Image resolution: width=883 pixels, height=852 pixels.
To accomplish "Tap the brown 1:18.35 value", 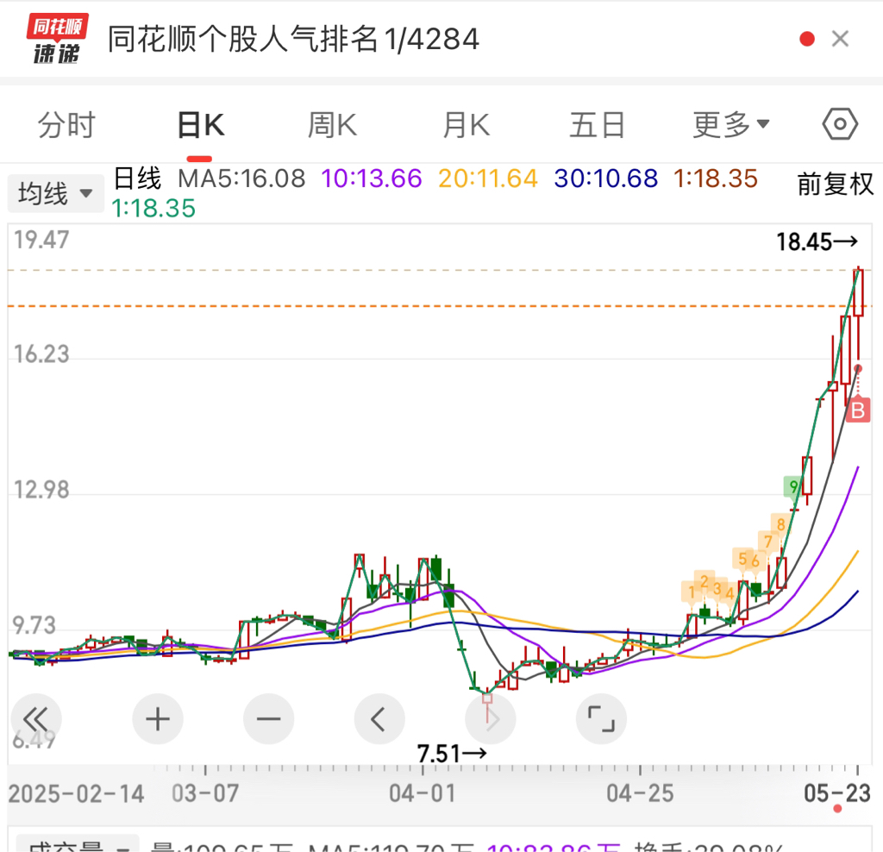I will 715,179.
